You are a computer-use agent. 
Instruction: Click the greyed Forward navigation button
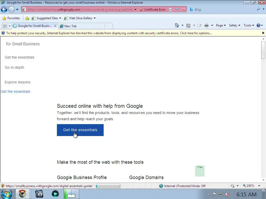tap(11, 10)
